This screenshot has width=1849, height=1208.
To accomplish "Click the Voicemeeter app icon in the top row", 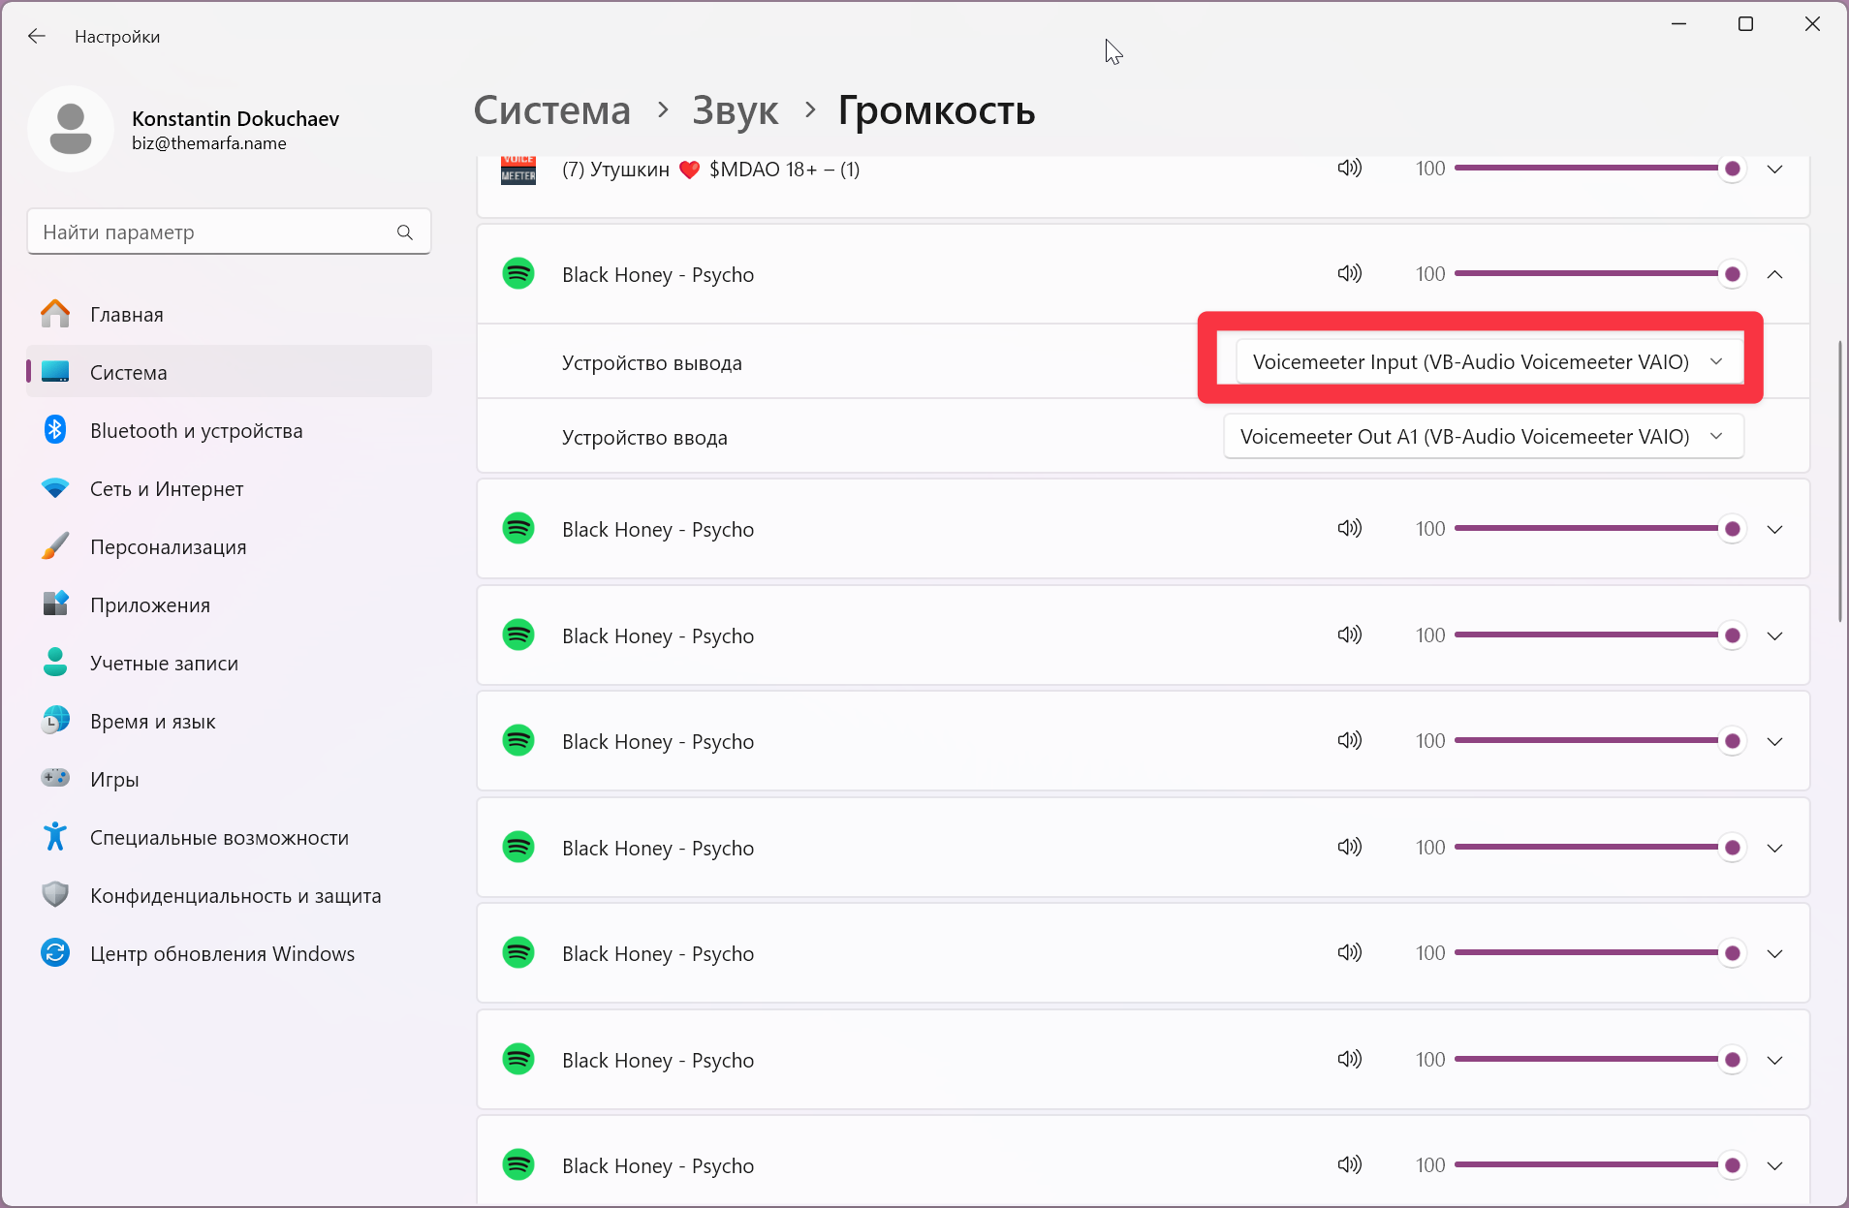I will pos(518,170).
